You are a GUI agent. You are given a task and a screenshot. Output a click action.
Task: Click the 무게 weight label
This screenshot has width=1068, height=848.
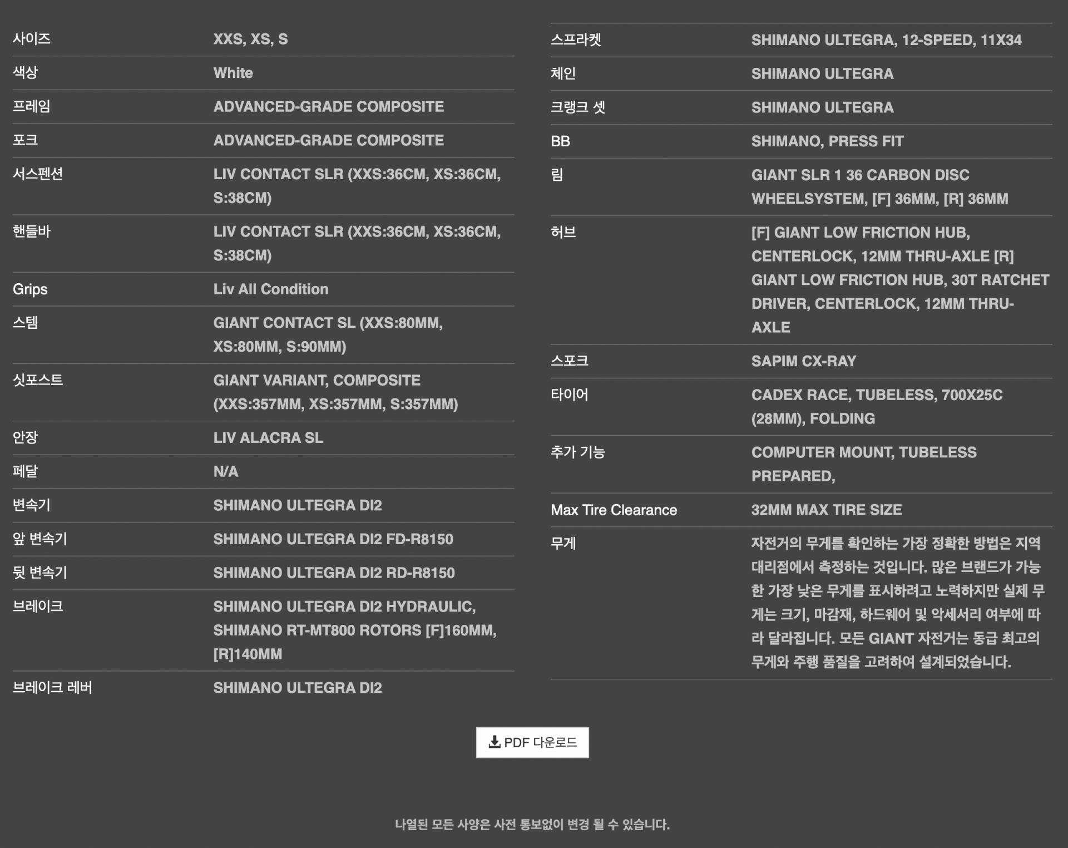point(563,544)
